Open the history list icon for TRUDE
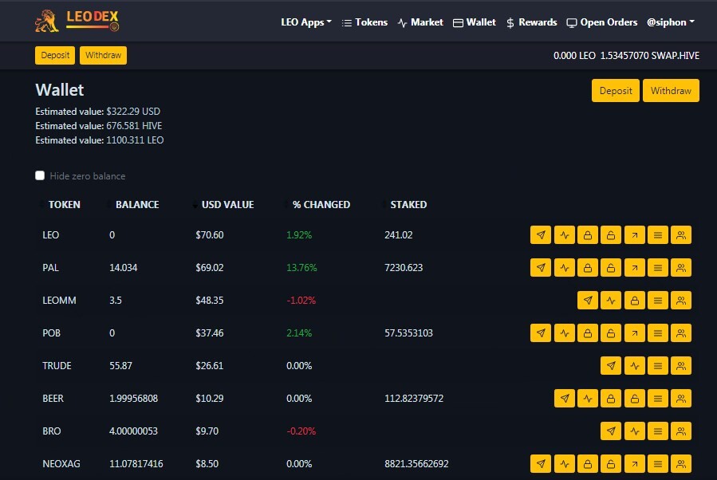Image resolution: width=717 pixels, height=480 pixels. (657, 366)
